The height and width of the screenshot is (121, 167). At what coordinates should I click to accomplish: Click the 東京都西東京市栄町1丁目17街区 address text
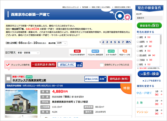click(x=70, y=102)
